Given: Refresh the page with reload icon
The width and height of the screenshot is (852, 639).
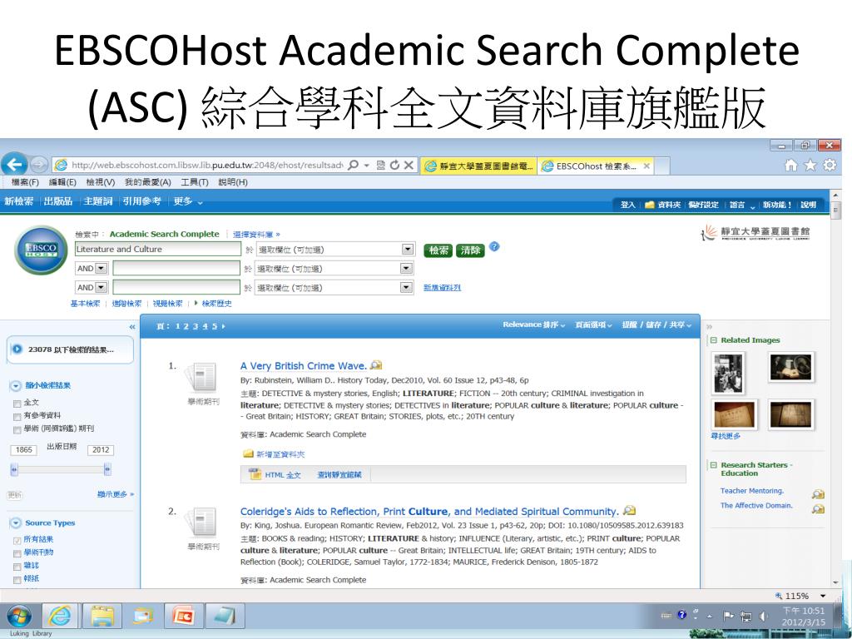Looking at the screenshot, I should coord(394,165).
